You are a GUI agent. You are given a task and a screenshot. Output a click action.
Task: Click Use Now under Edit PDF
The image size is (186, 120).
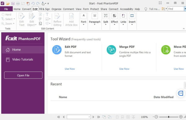pos(70,69)
